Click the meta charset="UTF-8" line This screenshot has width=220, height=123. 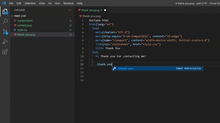click(112, 32)
